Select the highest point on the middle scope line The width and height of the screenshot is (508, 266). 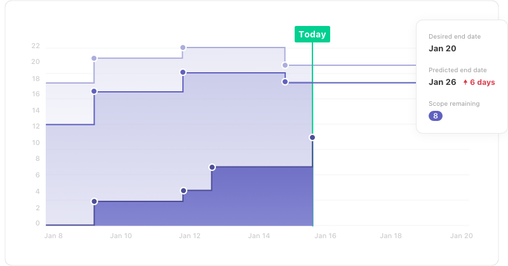183,72
